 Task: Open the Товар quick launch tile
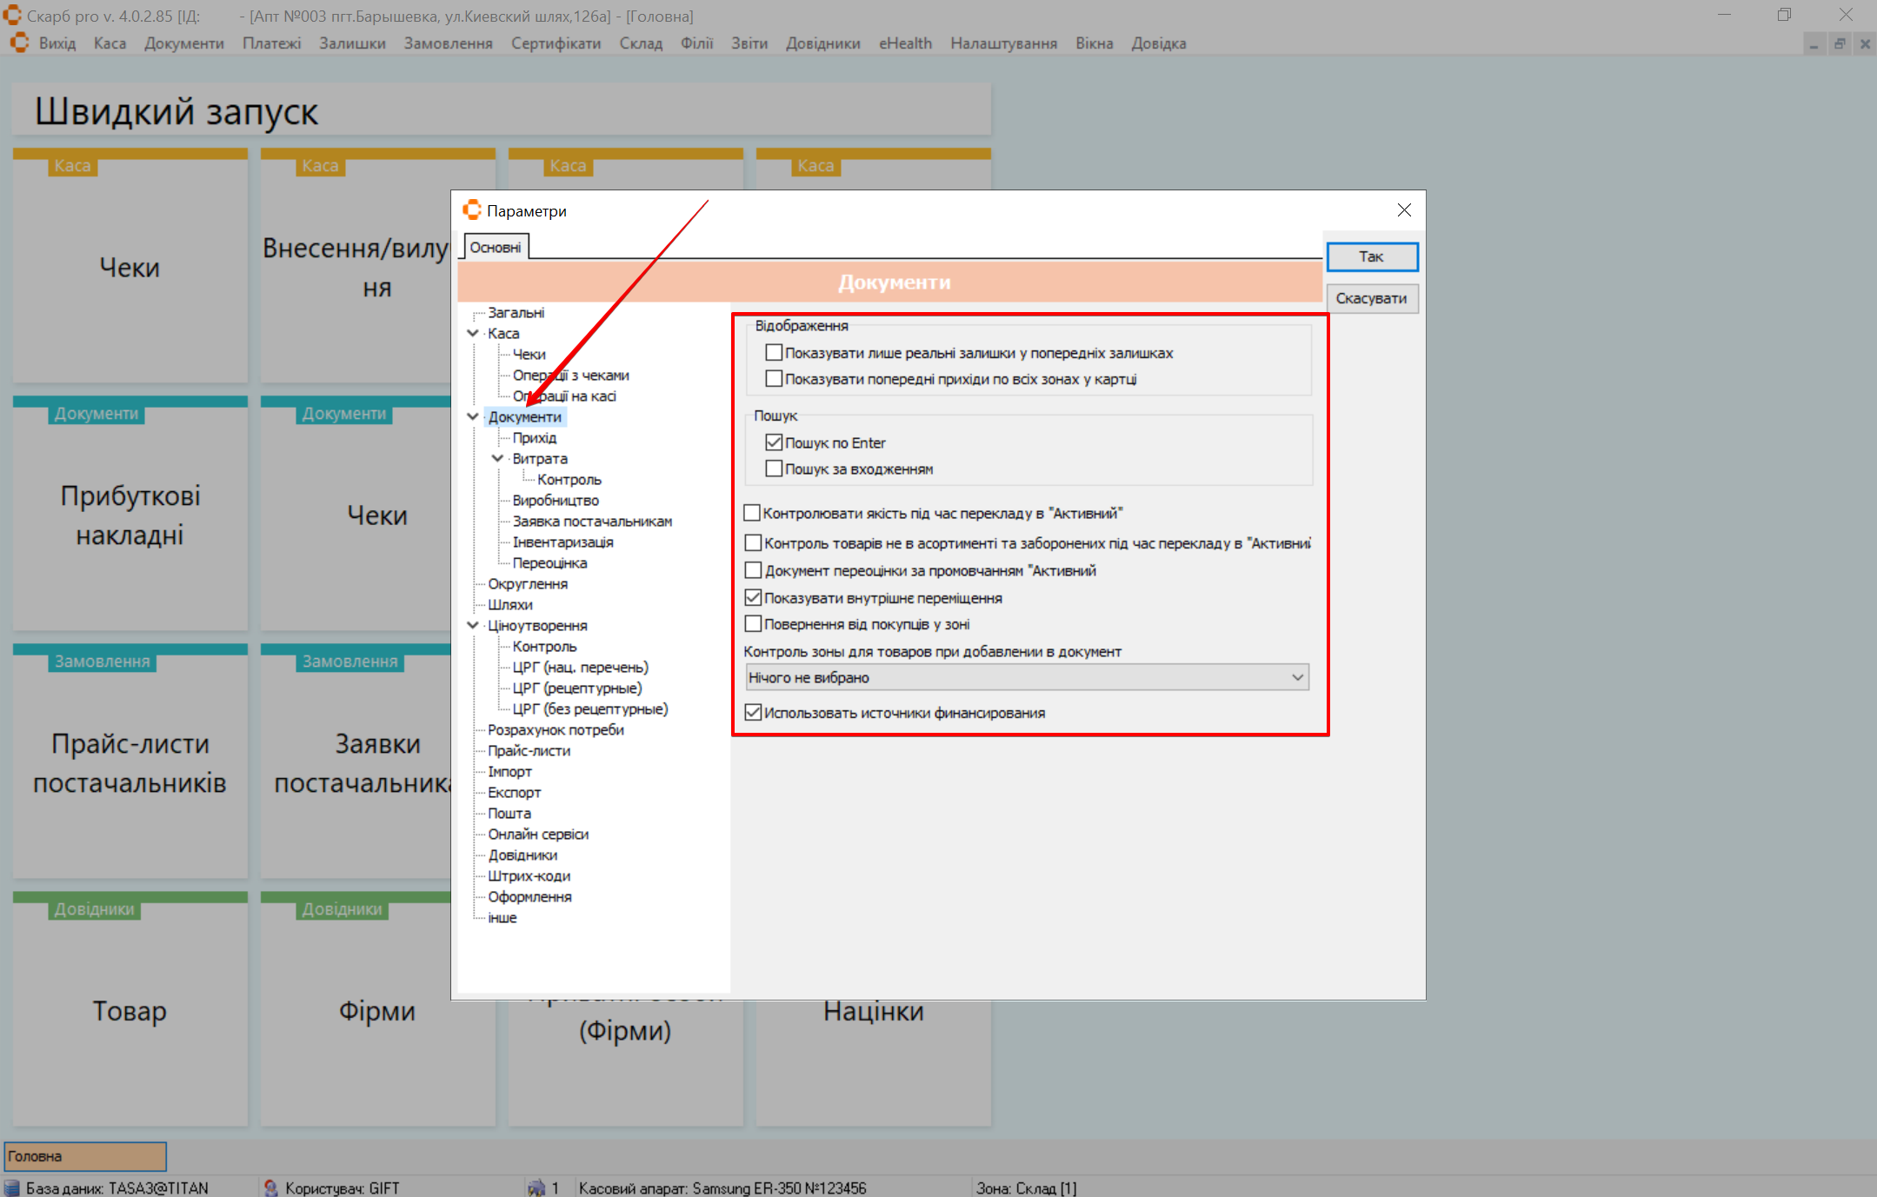(x=130, y=1011)
